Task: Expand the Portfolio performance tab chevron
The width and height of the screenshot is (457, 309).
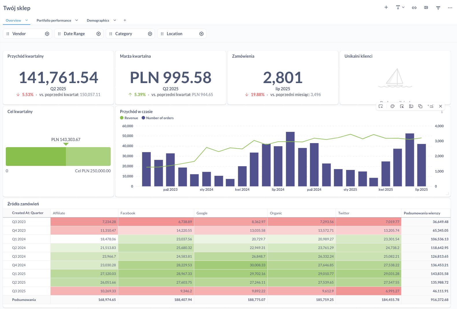Action: (x=77, y=20)
